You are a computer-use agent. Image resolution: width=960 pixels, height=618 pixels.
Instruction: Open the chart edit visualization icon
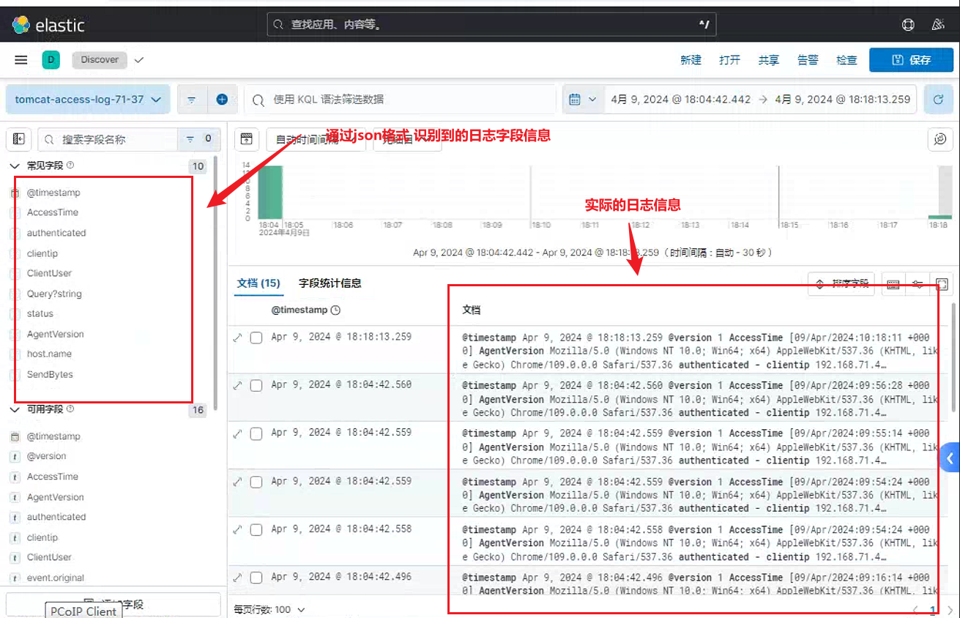point(939,138)
